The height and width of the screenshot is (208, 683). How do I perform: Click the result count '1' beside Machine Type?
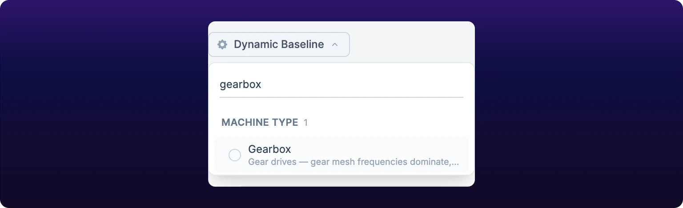(305, 122)
